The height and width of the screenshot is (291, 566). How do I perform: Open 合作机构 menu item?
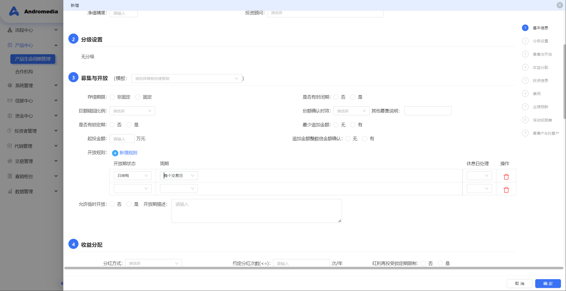24,72
